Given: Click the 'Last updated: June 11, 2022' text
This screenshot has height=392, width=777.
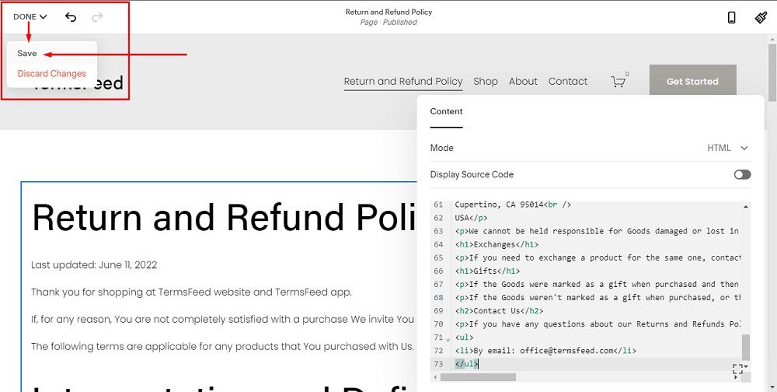Looking at the screenshot, I should [x=94, y=265].
